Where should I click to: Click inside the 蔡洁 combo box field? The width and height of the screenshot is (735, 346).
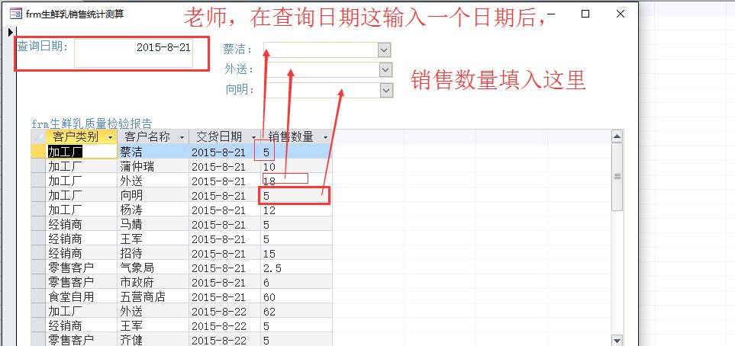(321, 50)
